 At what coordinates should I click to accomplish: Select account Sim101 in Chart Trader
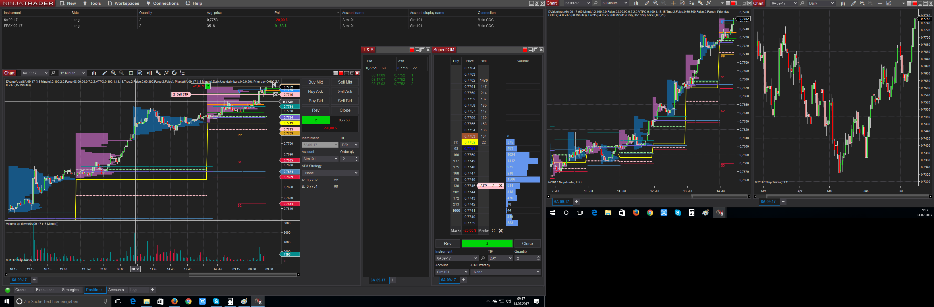[x=320, y=159]
